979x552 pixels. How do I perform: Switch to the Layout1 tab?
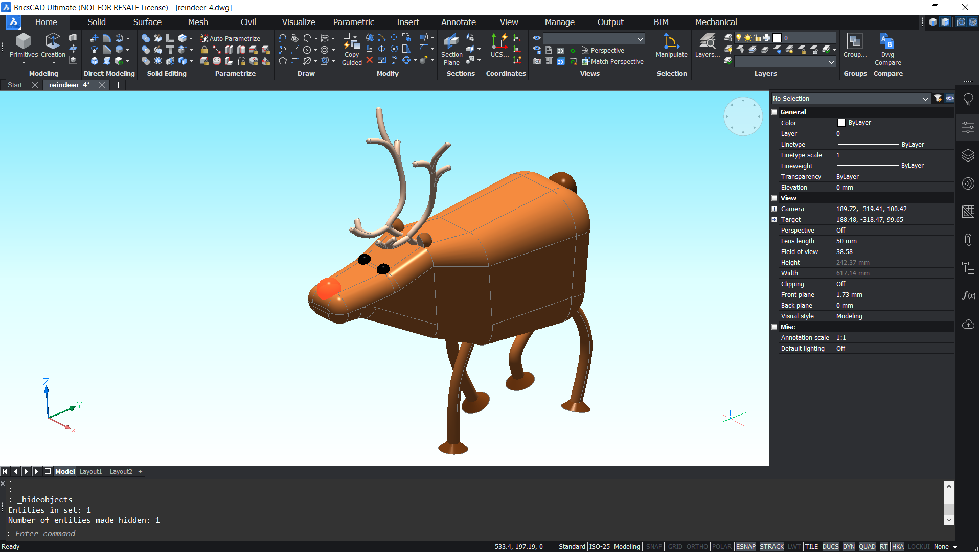click(x=90, y=471)
